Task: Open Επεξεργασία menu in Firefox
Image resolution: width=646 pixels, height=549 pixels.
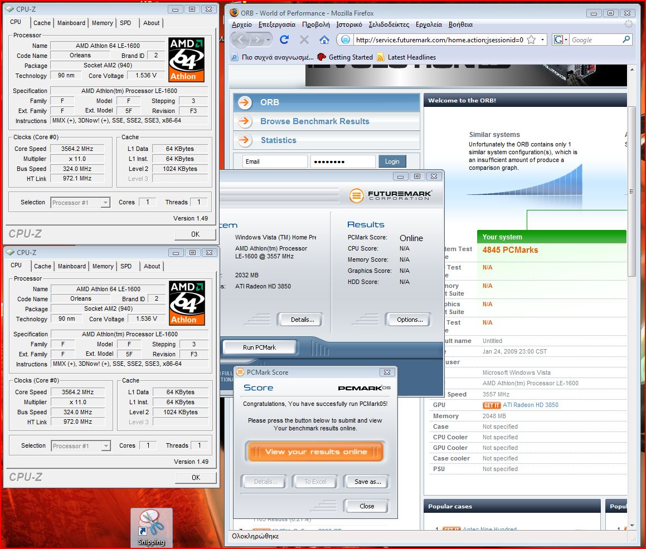Action: pyautogui.click(x=277, y=24)
